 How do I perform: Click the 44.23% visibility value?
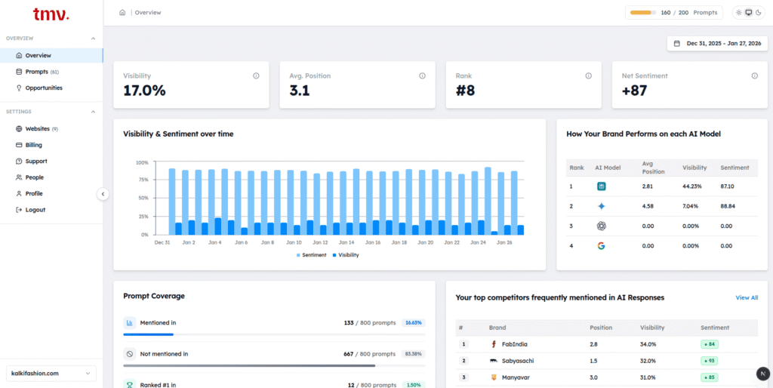click(692, 186)
